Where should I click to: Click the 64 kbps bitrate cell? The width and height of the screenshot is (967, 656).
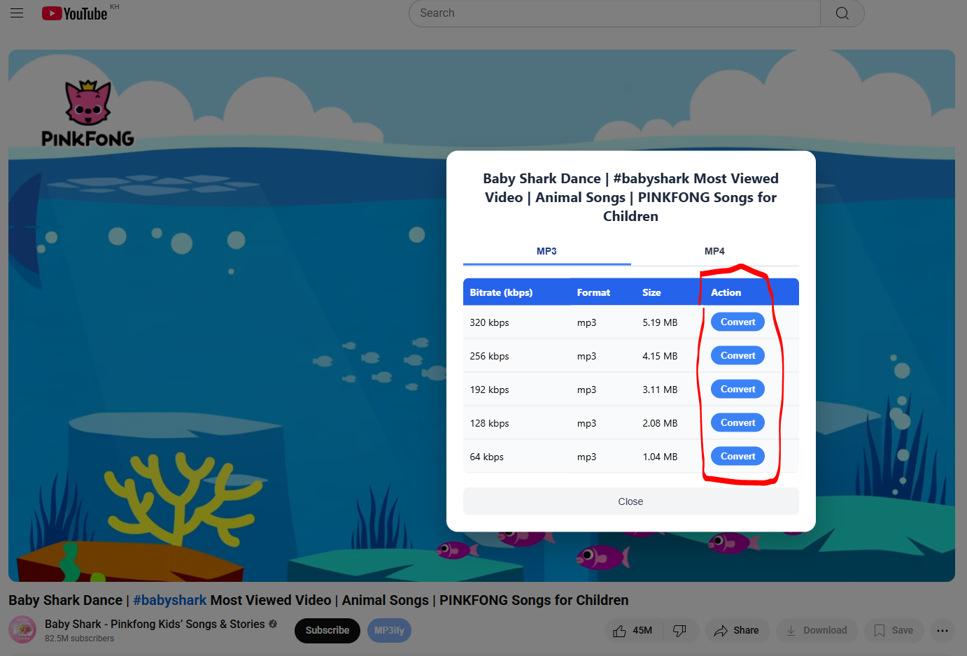click(x=486, y=457)
